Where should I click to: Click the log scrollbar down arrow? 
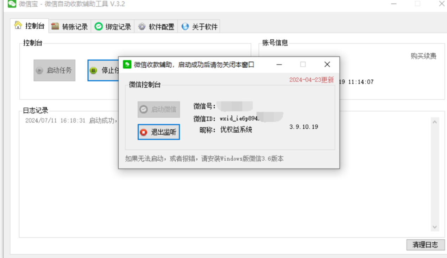click(435, 227)
